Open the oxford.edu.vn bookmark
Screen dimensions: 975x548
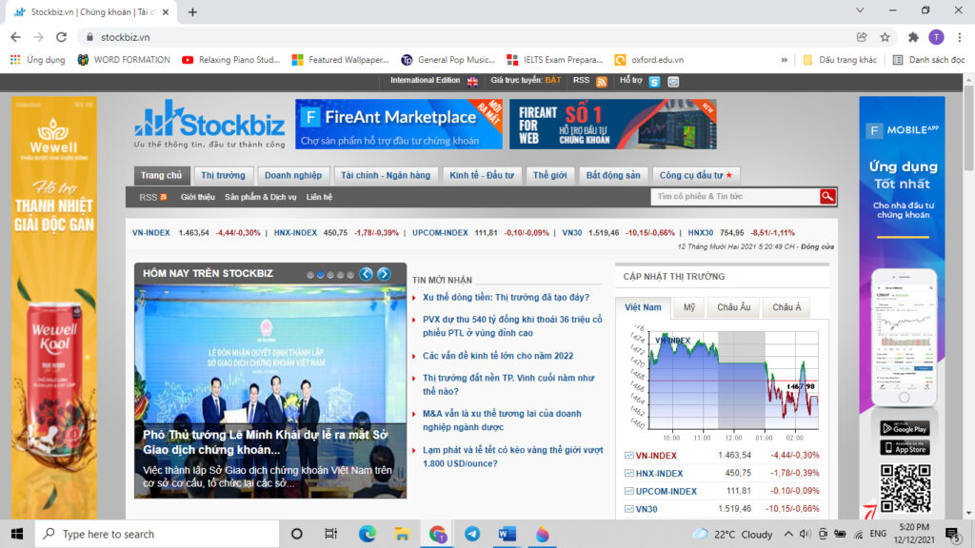[x=648, y=60]
